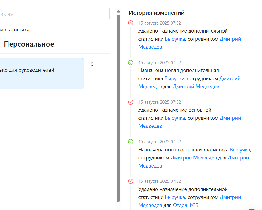Open 'Выручка' link in the 'Отдел ФСБ' entry
262x210 pixels.
point(175,197)
